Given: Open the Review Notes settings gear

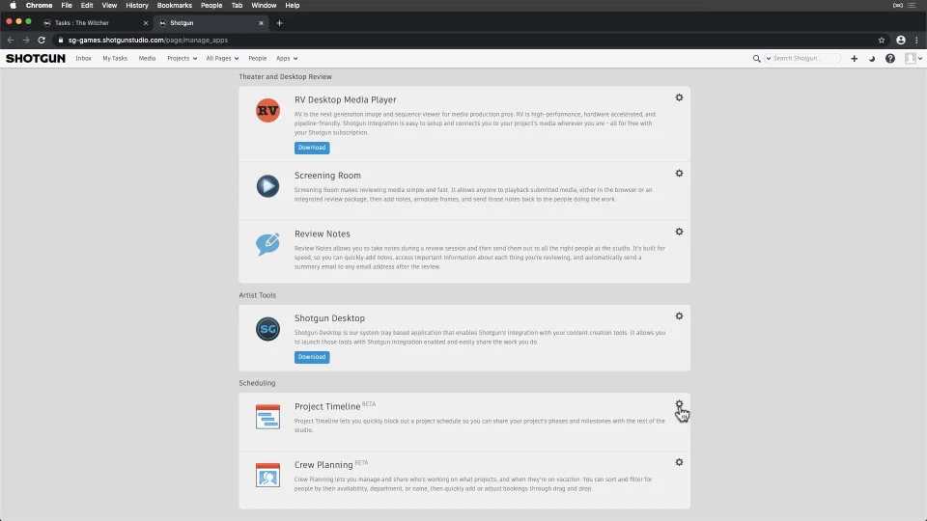Looking at the screenshot, I should (x=679, y=232).
